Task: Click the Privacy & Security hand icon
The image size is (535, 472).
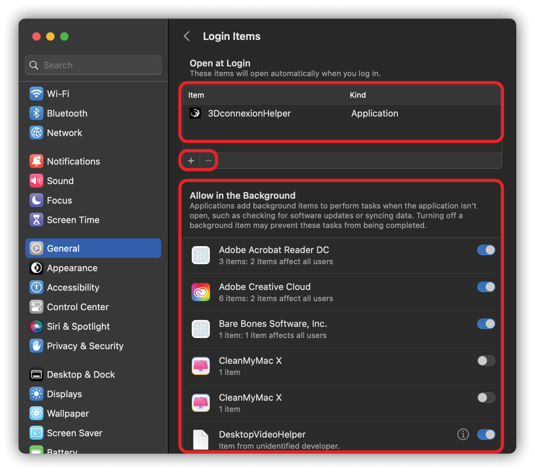Action: pyautogui.click(x=36, y=346)
